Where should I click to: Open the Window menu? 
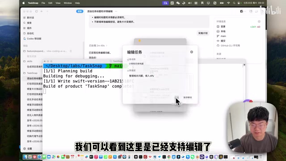[x=67, y=3]
